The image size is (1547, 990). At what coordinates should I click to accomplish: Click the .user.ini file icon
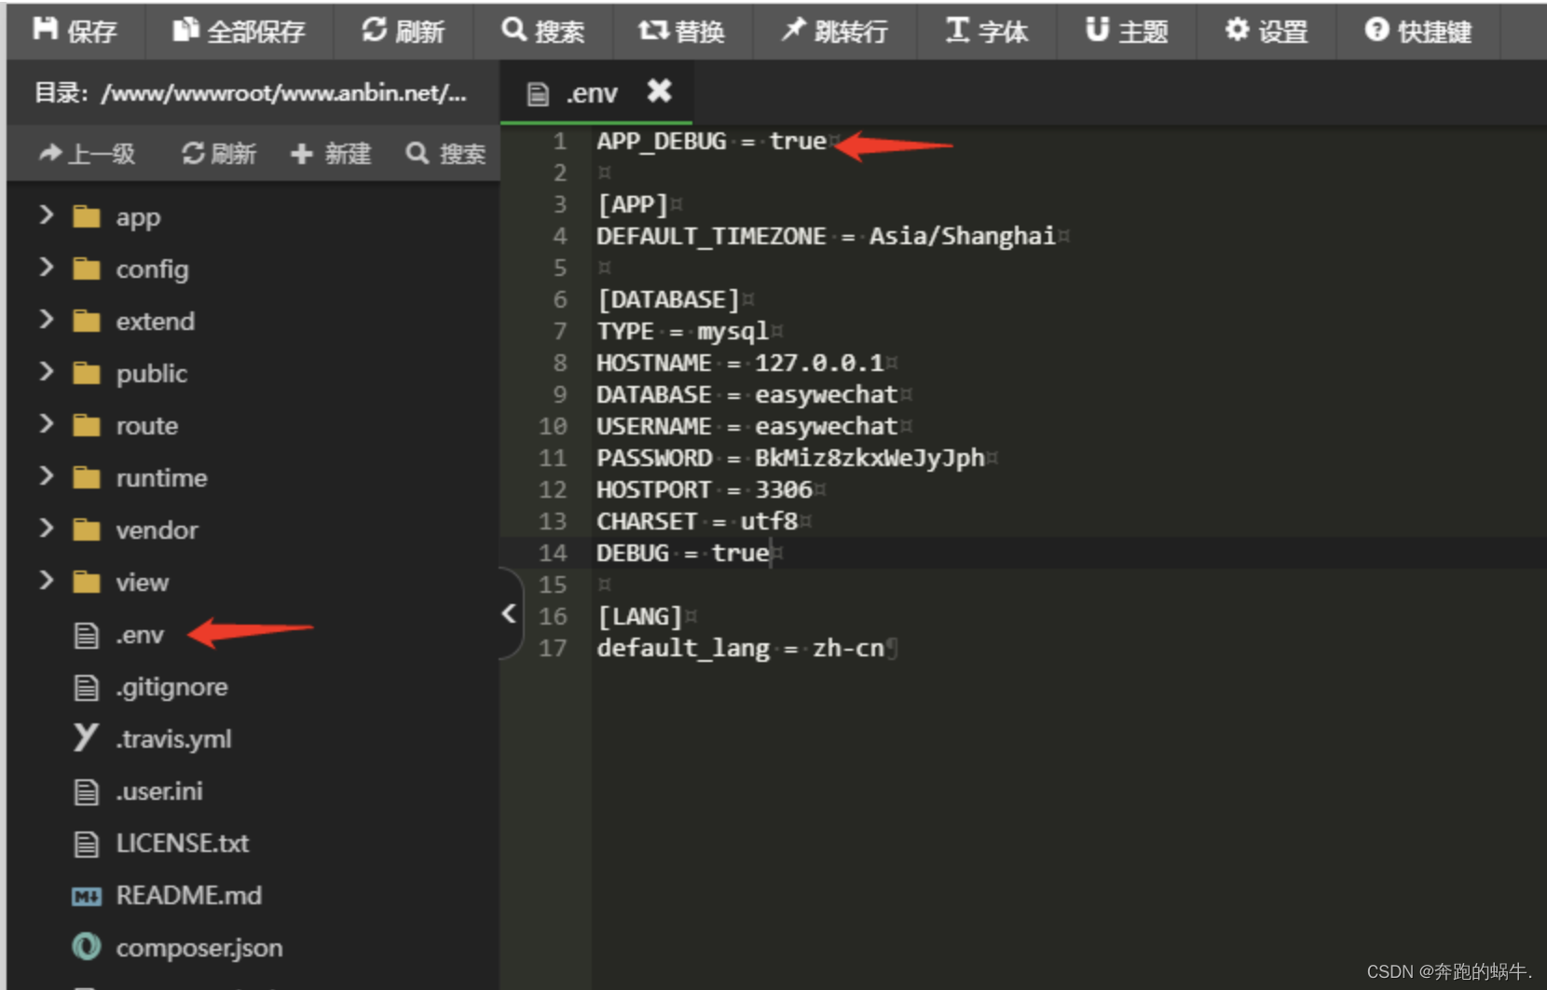click(x=87, y=792)
